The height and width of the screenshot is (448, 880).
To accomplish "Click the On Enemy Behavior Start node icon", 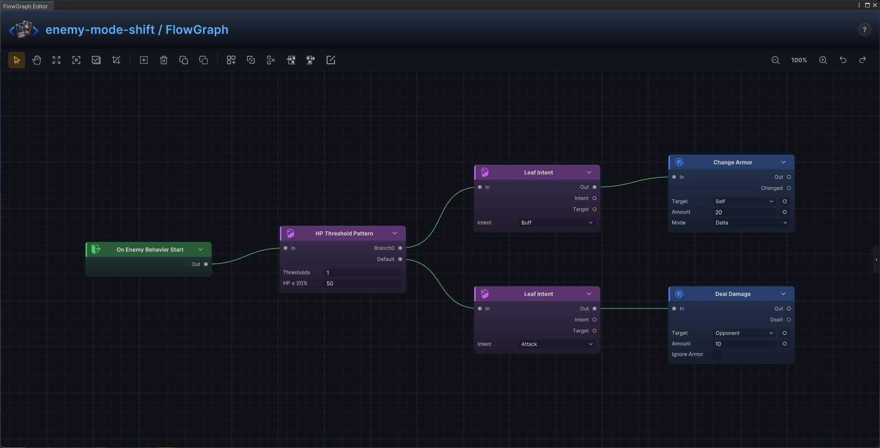I will coord(96,249).
